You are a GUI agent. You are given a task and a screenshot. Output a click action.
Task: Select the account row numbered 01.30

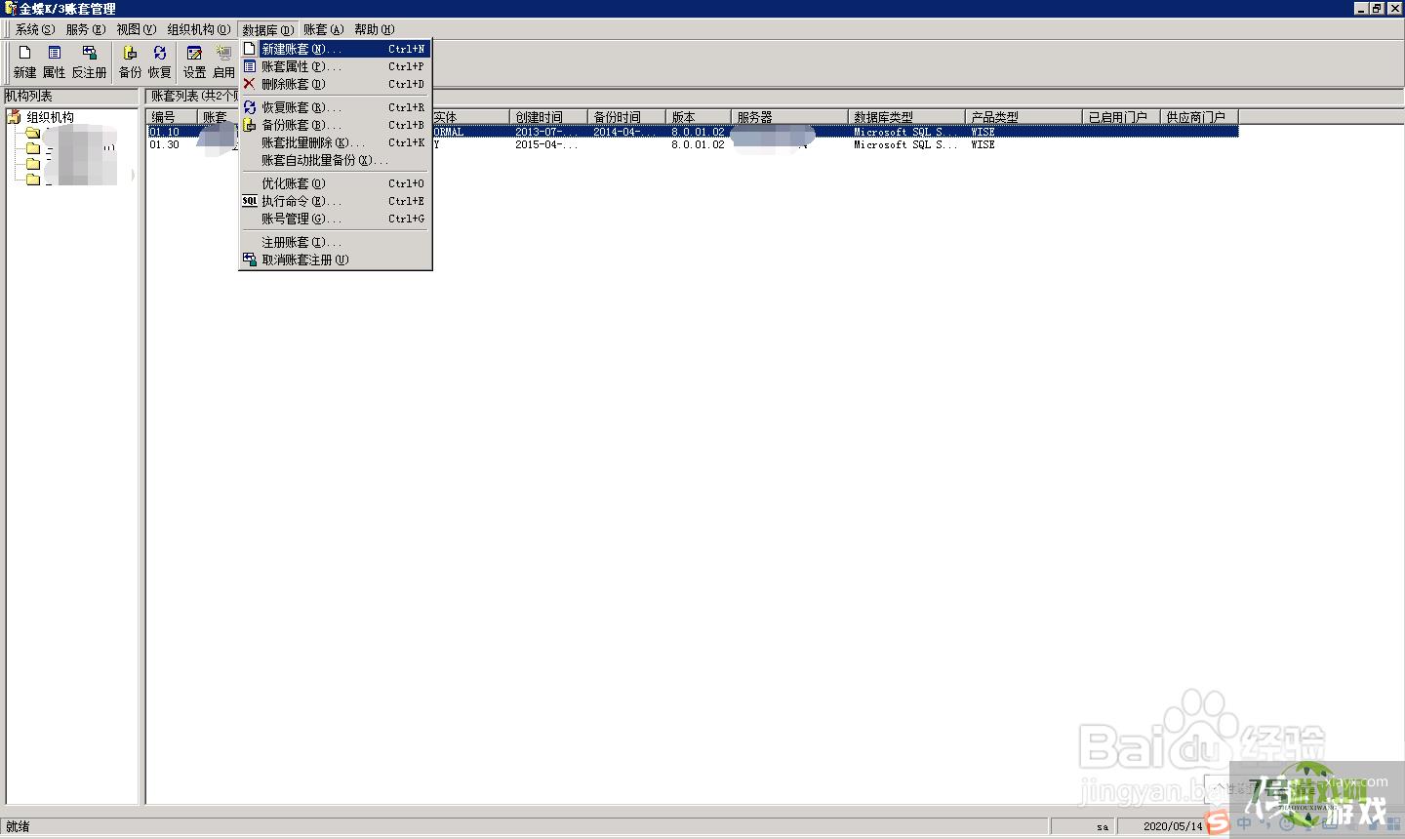coord(693,144)
